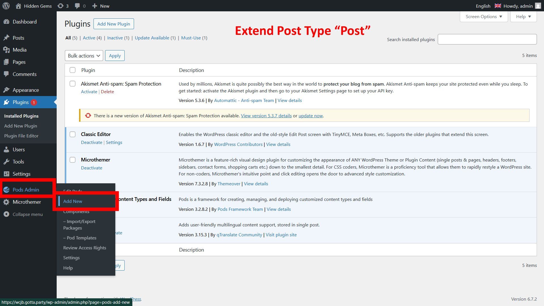Open Settings in the Pods flyout menu

click(71, 258)
